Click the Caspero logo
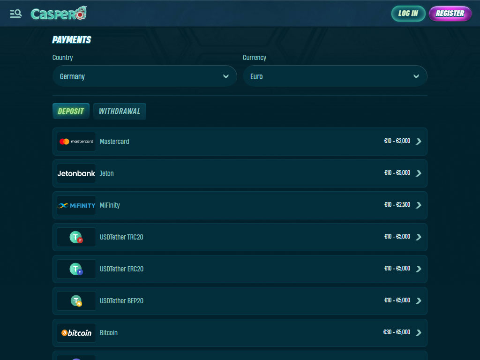The width and height of the screenshot is (480, 360). (59, 14)
